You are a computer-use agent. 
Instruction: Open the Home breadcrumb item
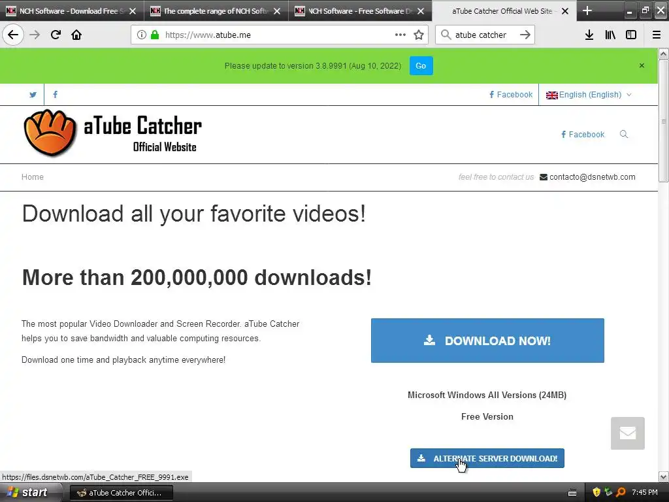tap(33, 177)
